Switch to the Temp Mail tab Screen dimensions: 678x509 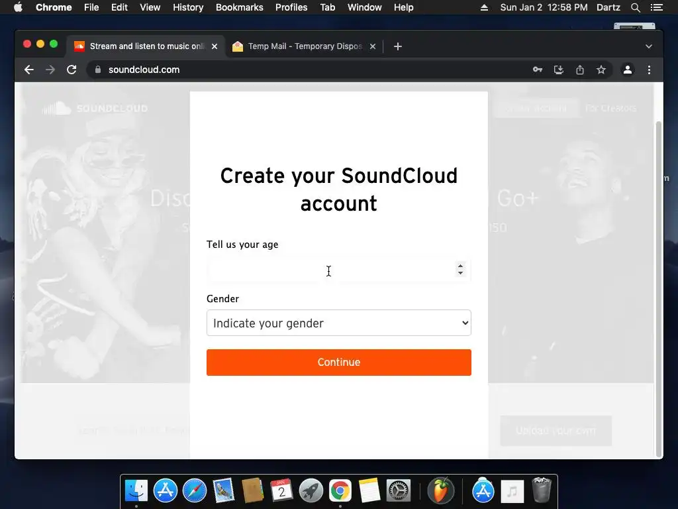[x=304, y=46]
